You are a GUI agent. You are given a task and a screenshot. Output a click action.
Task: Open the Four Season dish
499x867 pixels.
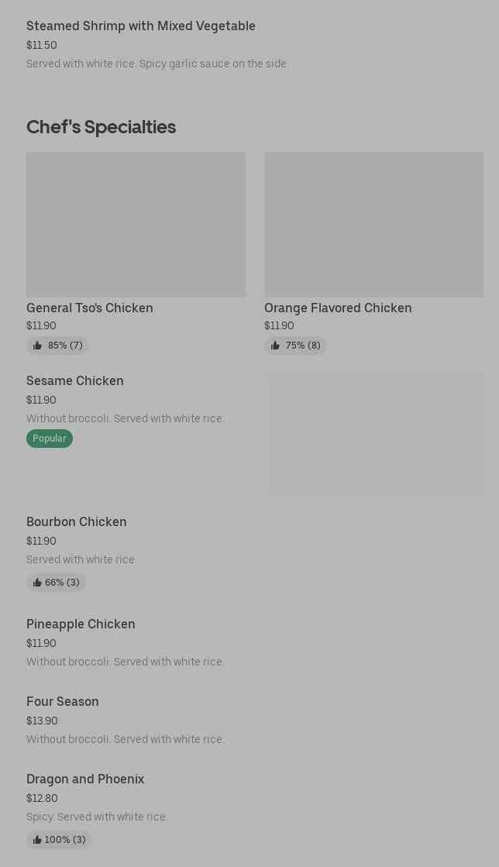click(63, 701)
